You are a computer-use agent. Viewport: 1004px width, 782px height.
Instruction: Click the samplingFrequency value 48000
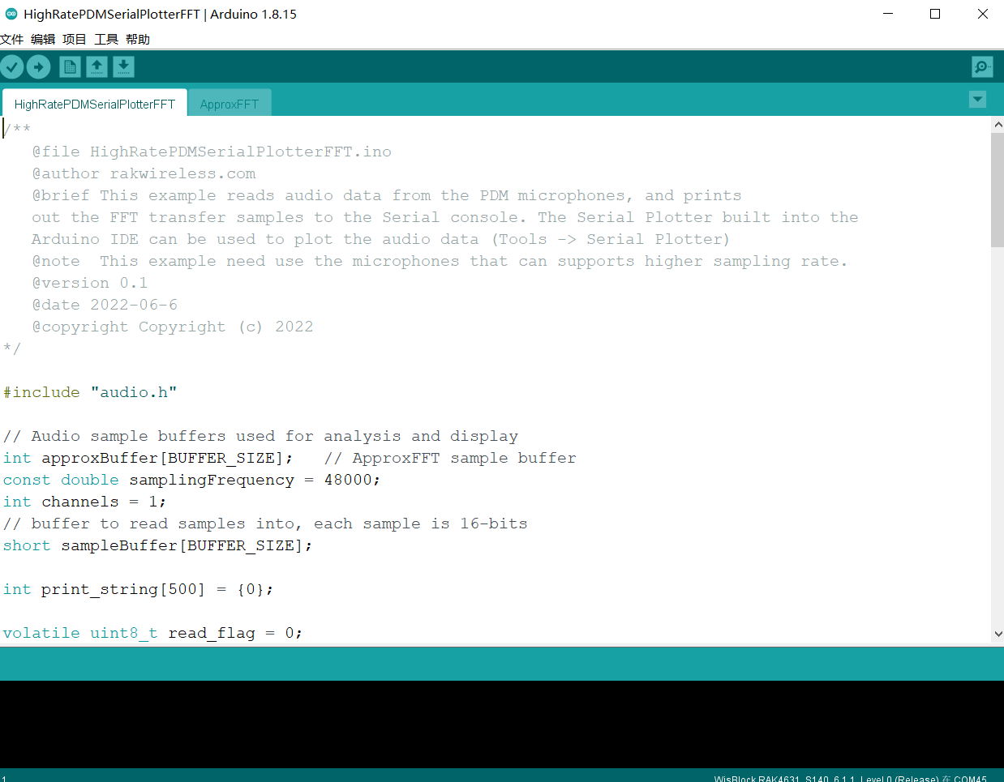click(348, 480)
